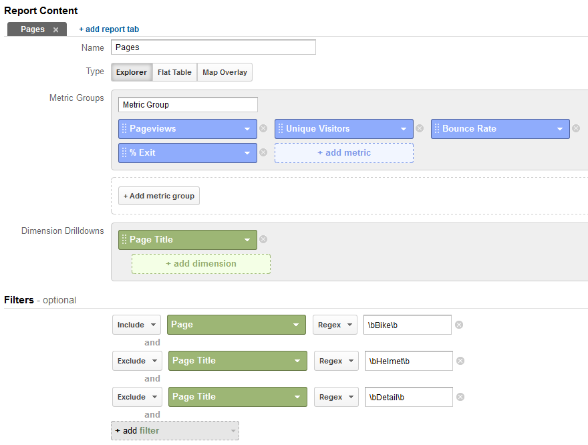Delete the \bDetail\b filter row
The image size is (588, 445).
[x=460, y=398]
